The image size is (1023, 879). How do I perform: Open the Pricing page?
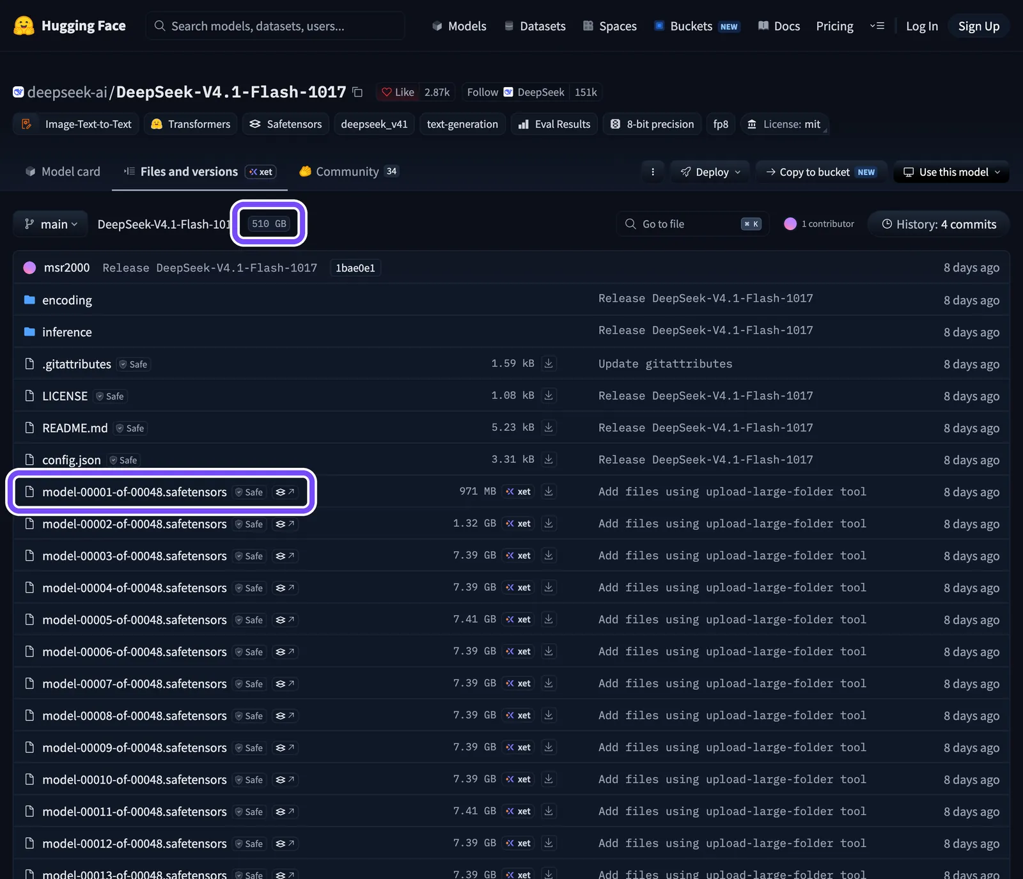coord(834,26)
